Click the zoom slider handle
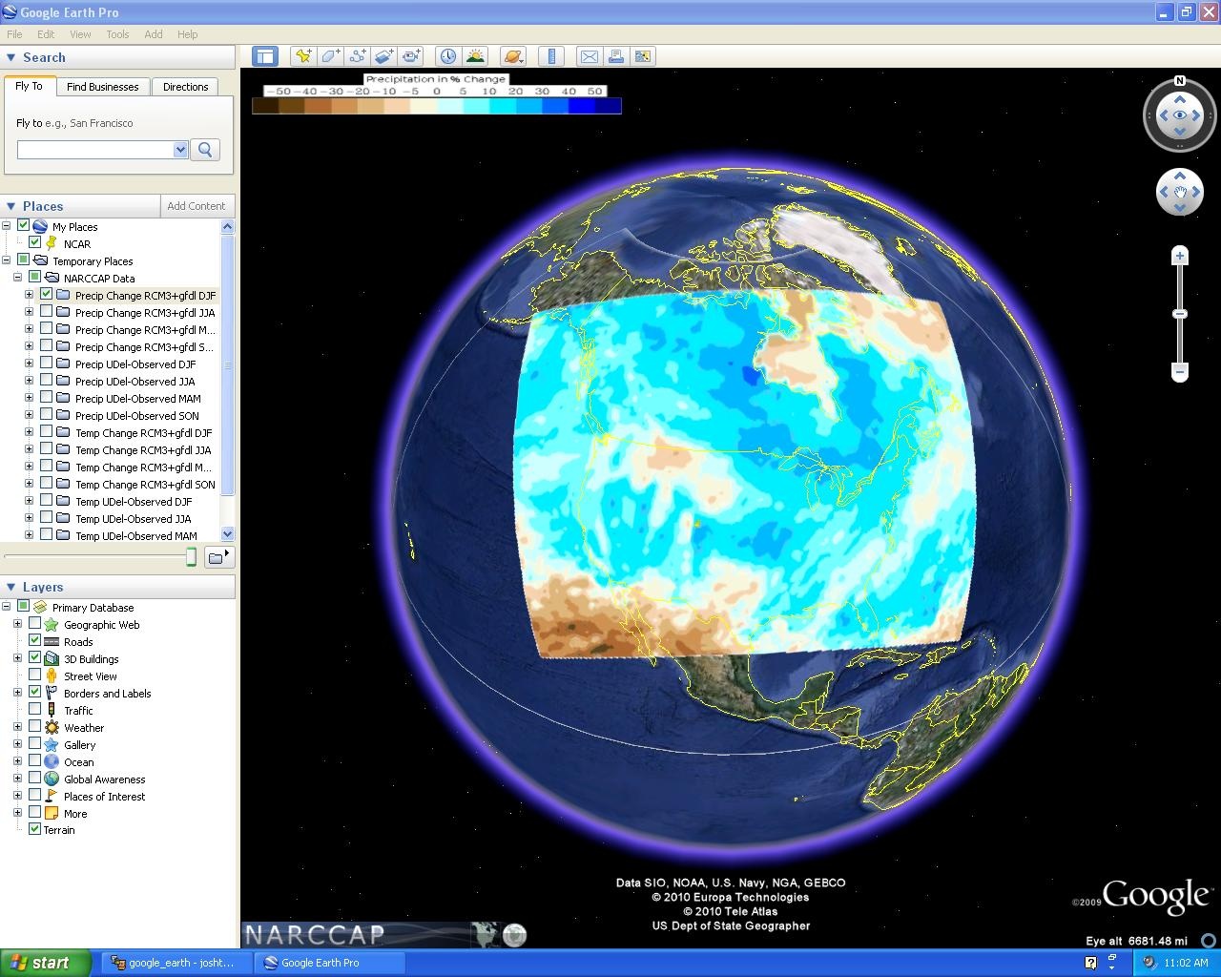Viewport: 1221px width, 977px height. 1180,314
